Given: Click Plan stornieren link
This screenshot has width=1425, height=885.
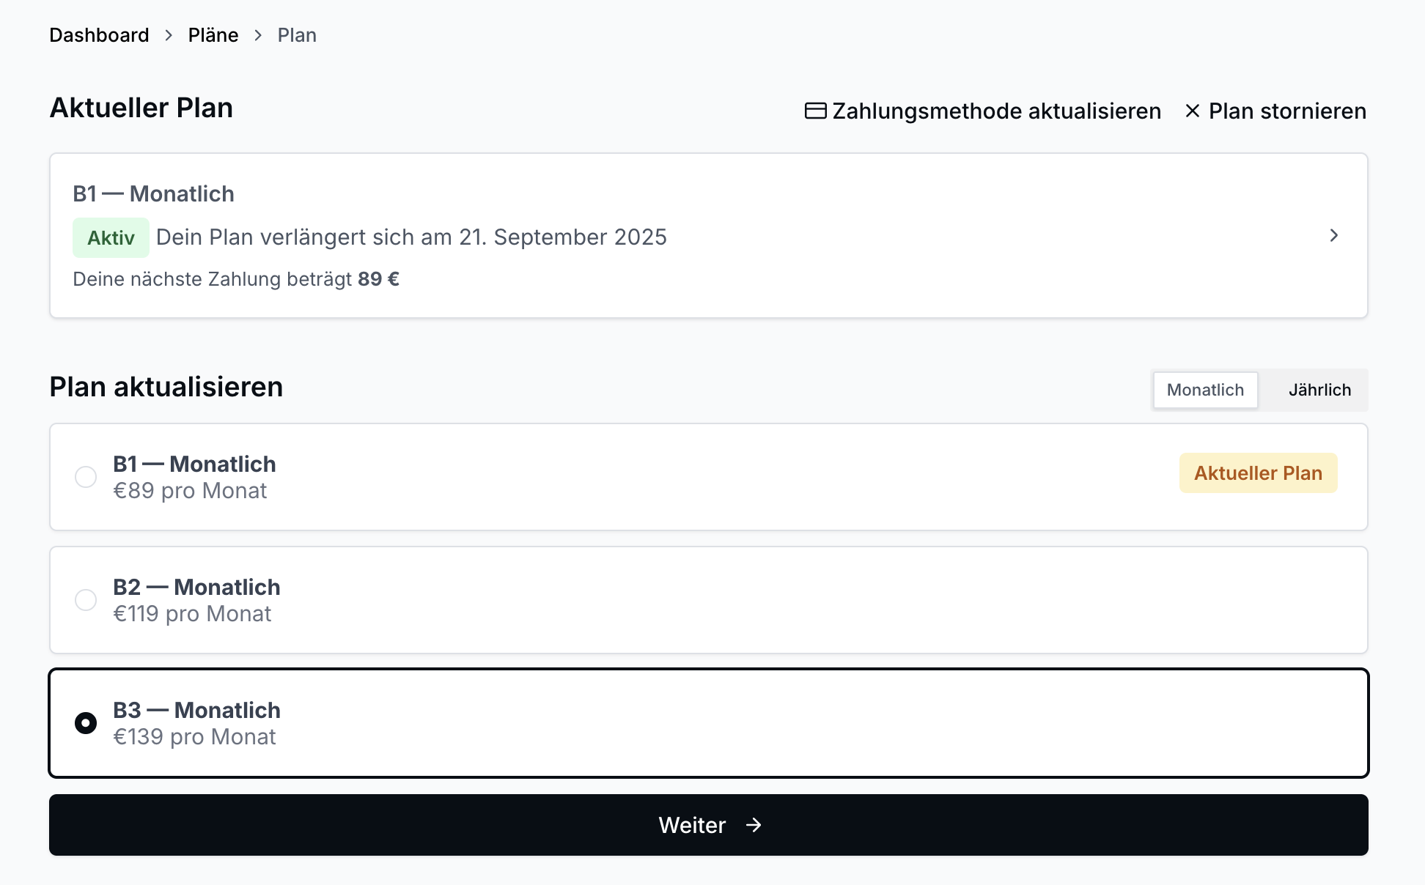Looking at the screenshot, I should 1287,111.
